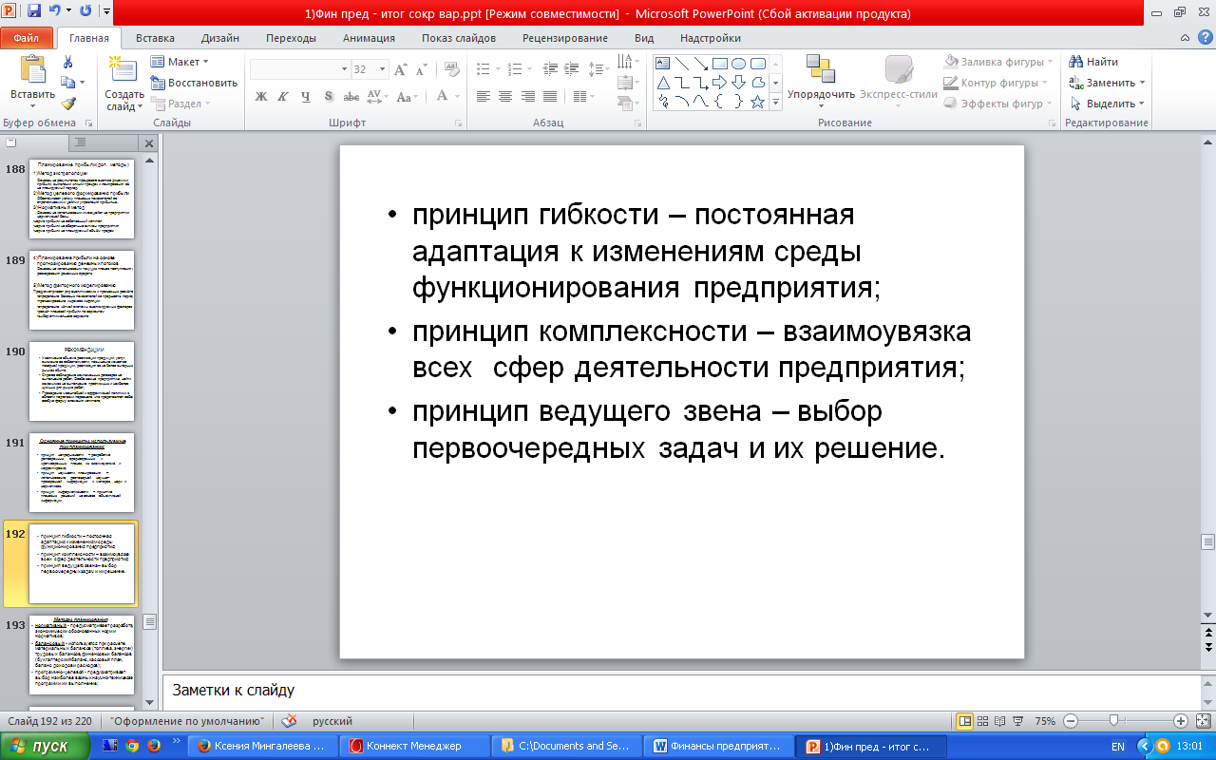Fit slide to current window icon
Viewport: 1216px width, 760px height.
click(x=1205, y=721)
